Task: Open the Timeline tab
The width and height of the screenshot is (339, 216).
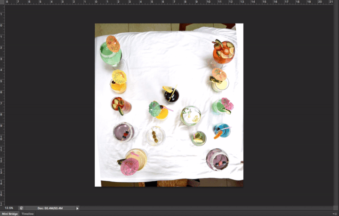Action: (x=28, y=214)
